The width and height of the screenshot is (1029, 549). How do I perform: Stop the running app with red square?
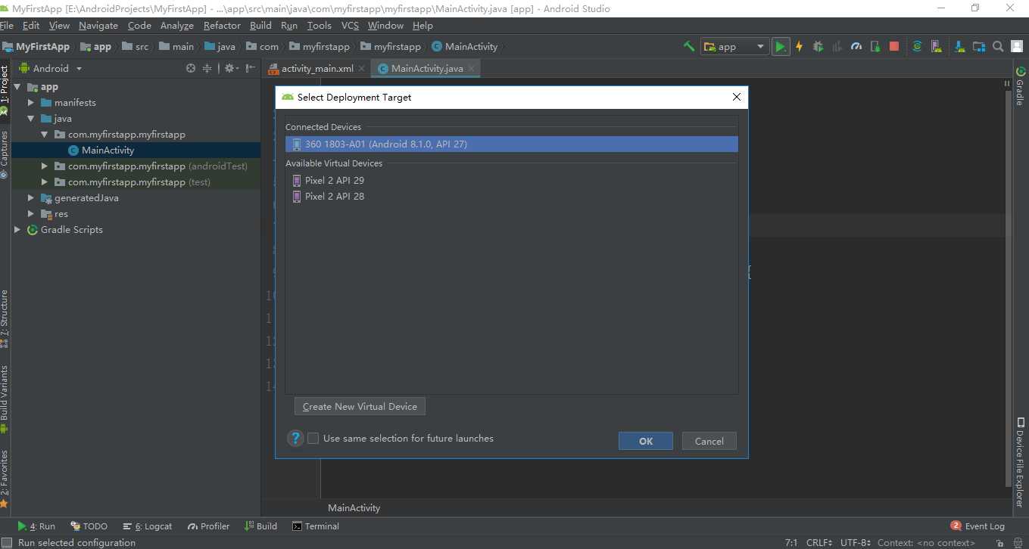[x=894, y=46]
